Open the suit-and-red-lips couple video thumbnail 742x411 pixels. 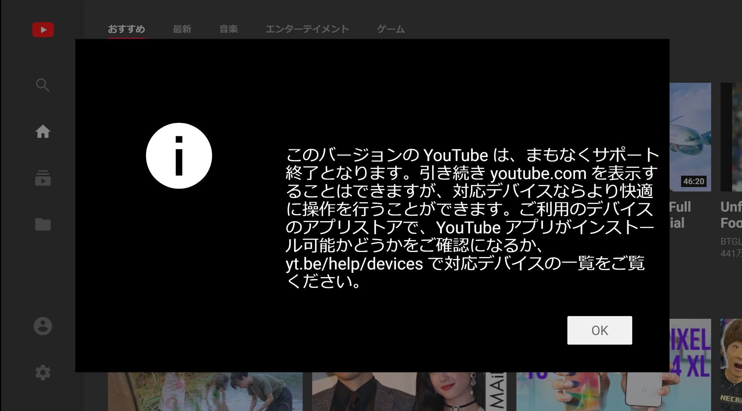pos(409,392)
